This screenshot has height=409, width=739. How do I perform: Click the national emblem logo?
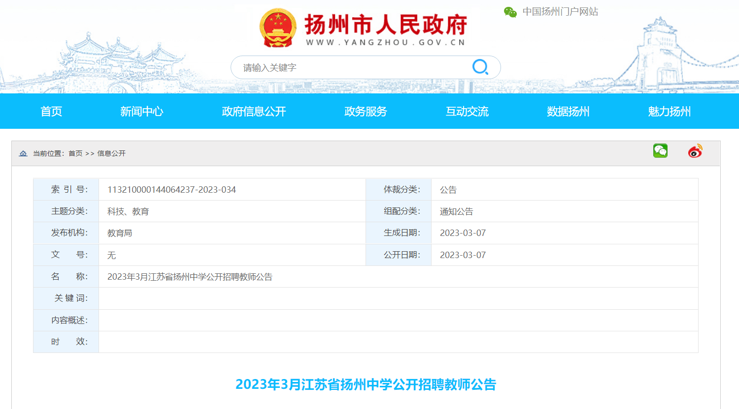(278, 28)
